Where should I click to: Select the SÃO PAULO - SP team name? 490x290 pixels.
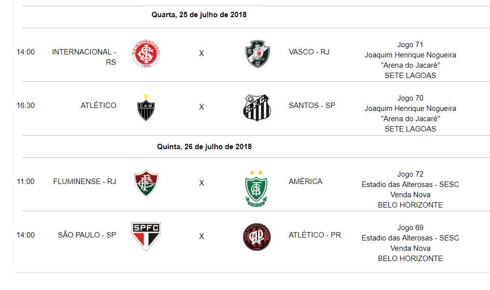[x=87, y=235]
